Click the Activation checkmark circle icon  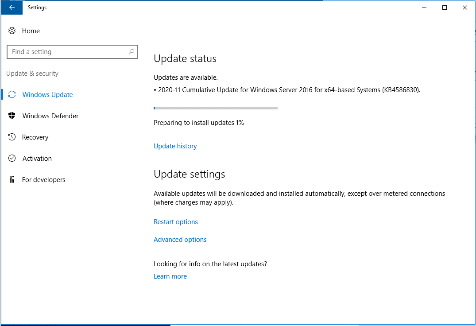[12, 158]
